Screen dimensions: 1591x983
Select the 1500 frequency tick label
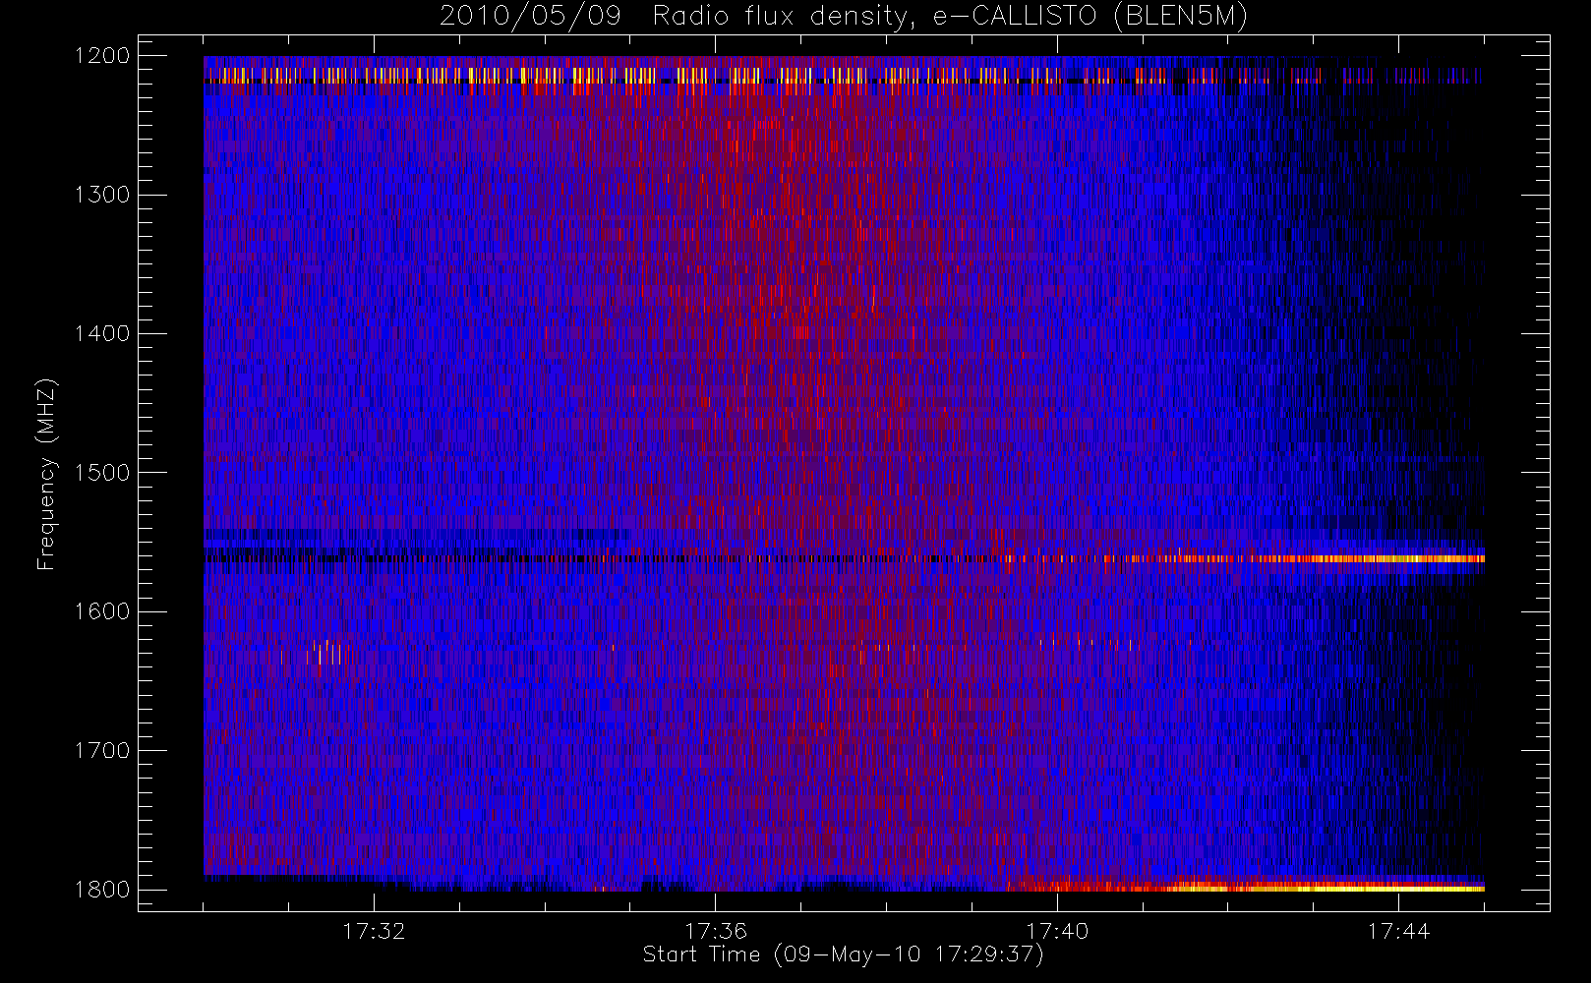[x=102, y=473]
